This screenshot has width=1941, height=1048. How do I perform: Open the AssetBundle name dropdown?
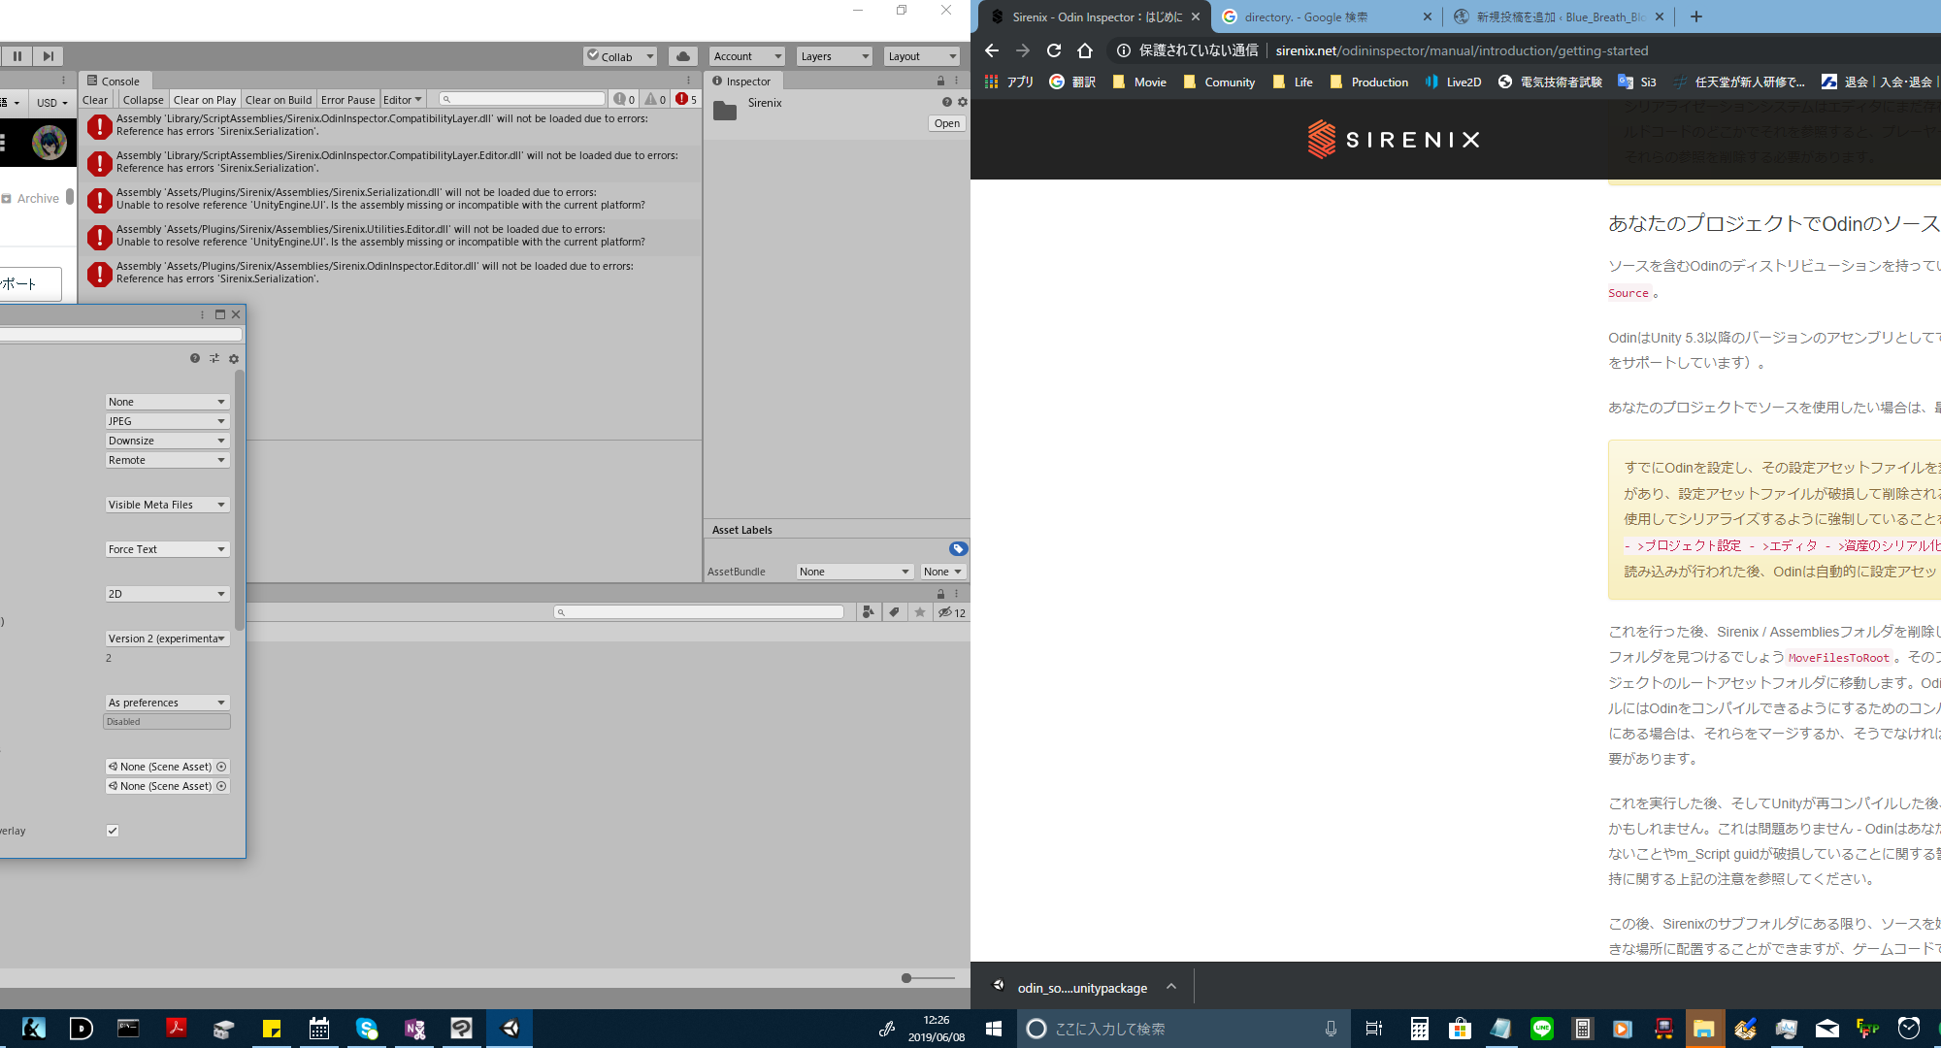tap(855, 572)
